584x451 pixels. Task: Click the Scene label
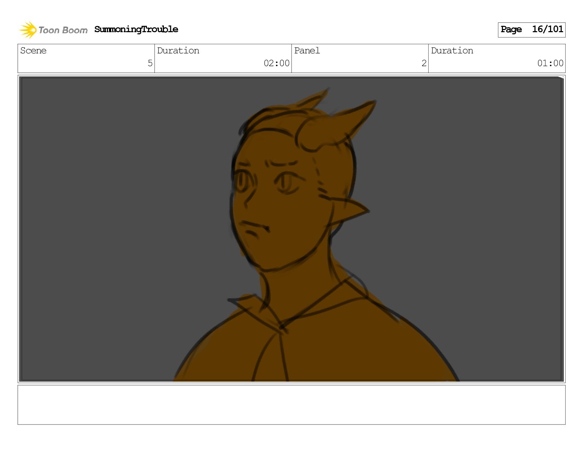33,51
